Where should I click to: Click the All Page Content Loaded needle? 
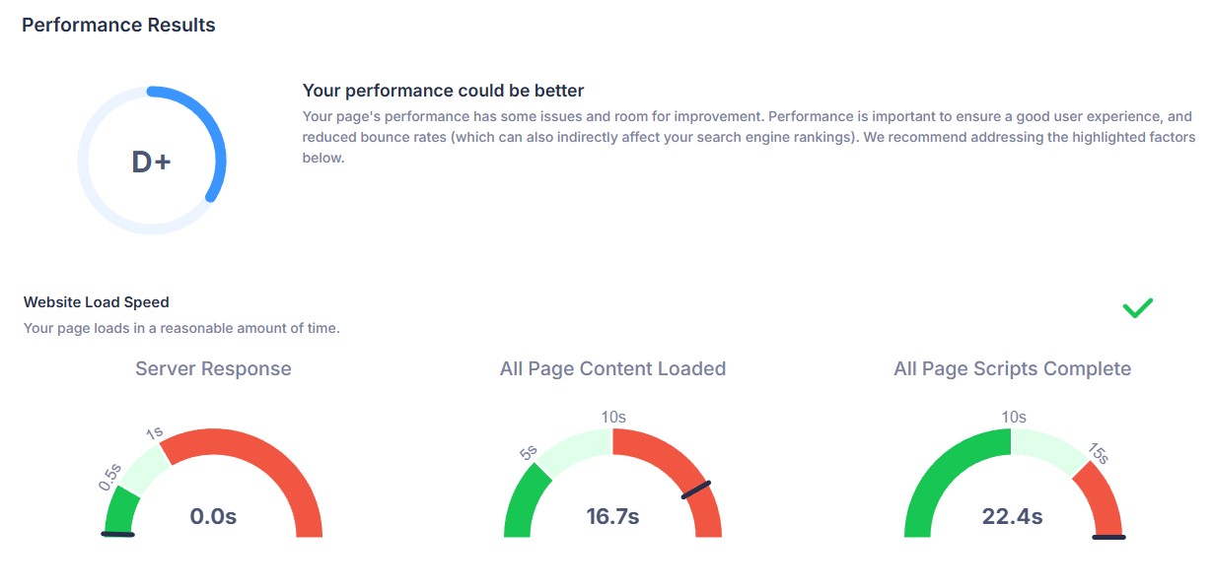tap(695, 490)
